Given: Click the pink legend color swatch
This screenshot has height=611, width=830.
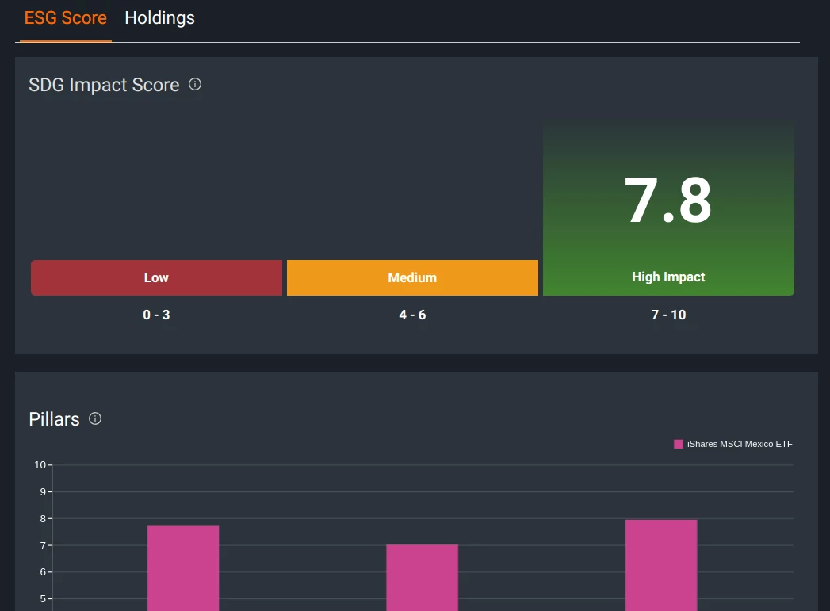Looking at the screenshot, I should (x=679, y=444).
